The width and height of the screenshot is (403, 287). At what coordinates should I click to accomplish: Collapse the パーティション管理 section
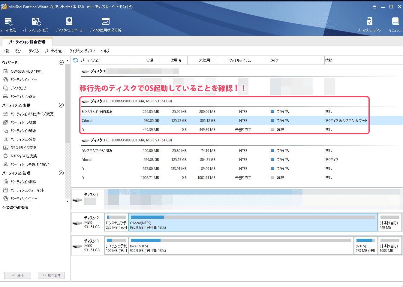[61, 173]
